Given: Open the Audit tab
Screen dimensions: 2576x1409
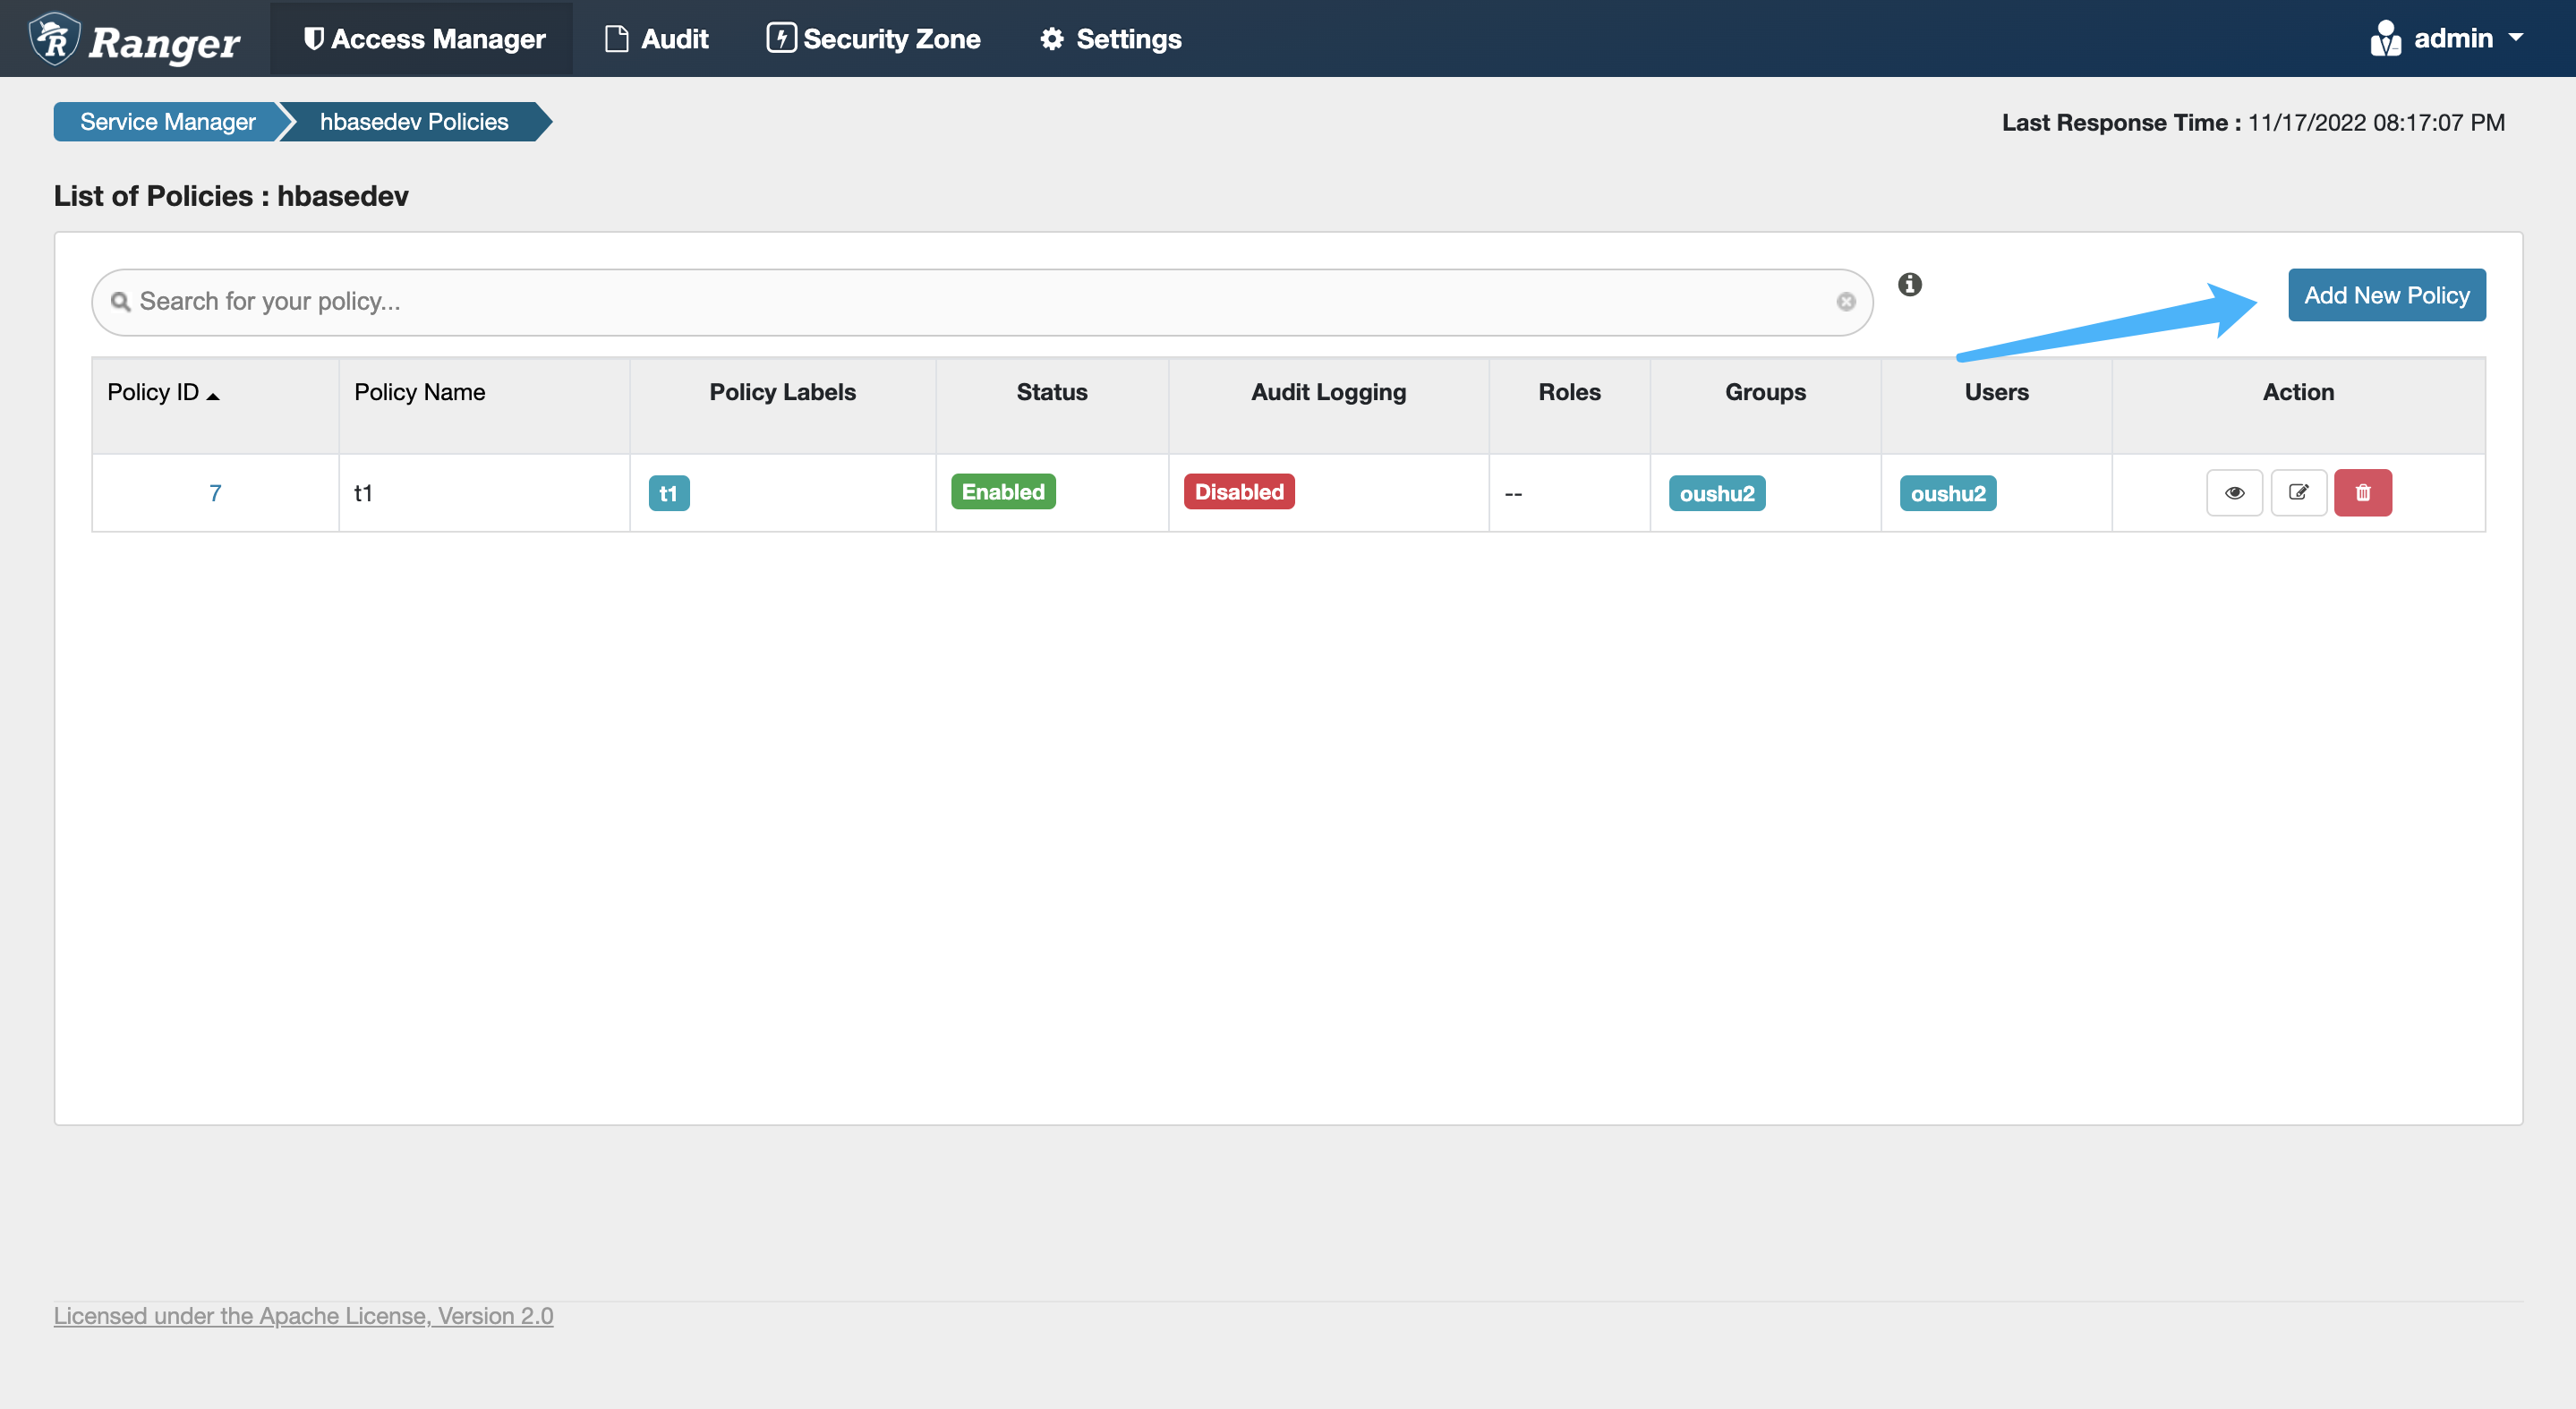Looking at the screenshot, I should point(656,39).
